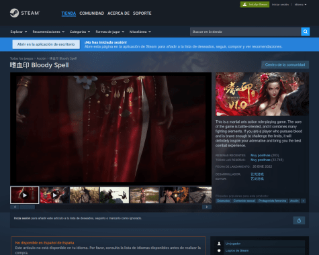319x255 pixels.
Task: Open recent reviews Muy positivas link
Action: click(x=261, y=155)
